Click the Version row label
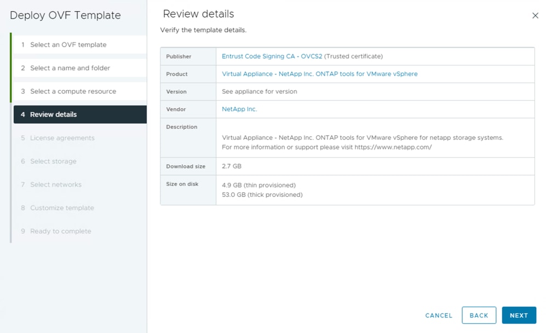 coord(176,91)
